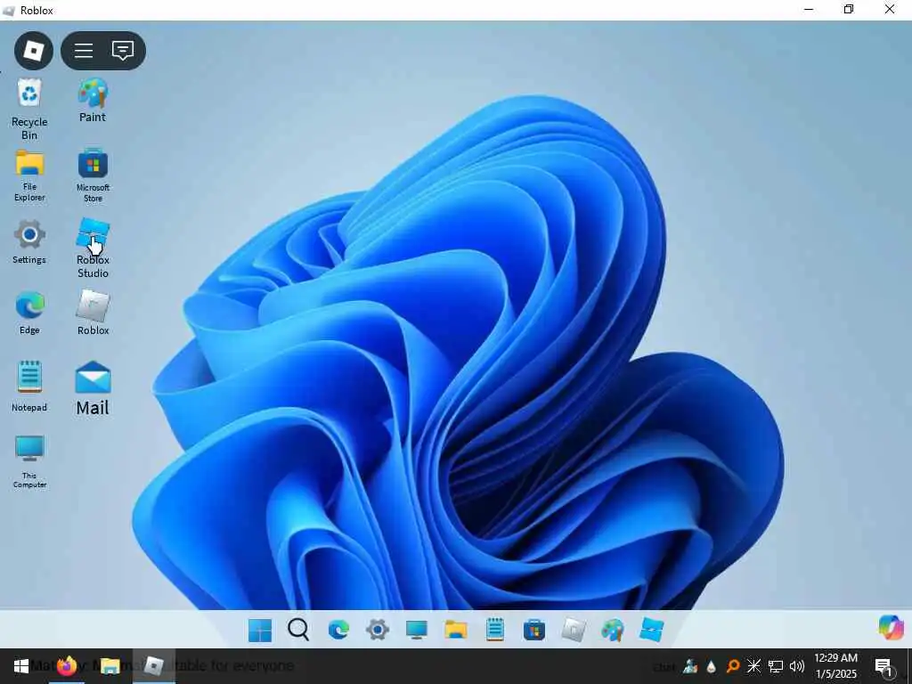This screenshot has width=912, height=684.
Task: Open network icon in system tray
Action: [776, 666]
